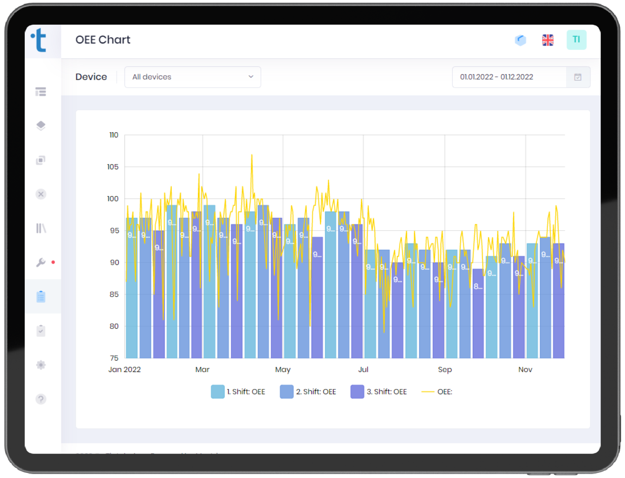Screen dimensions: 625x478
Task: Open the wrench maintenance icon
Action: click(41, 262)
